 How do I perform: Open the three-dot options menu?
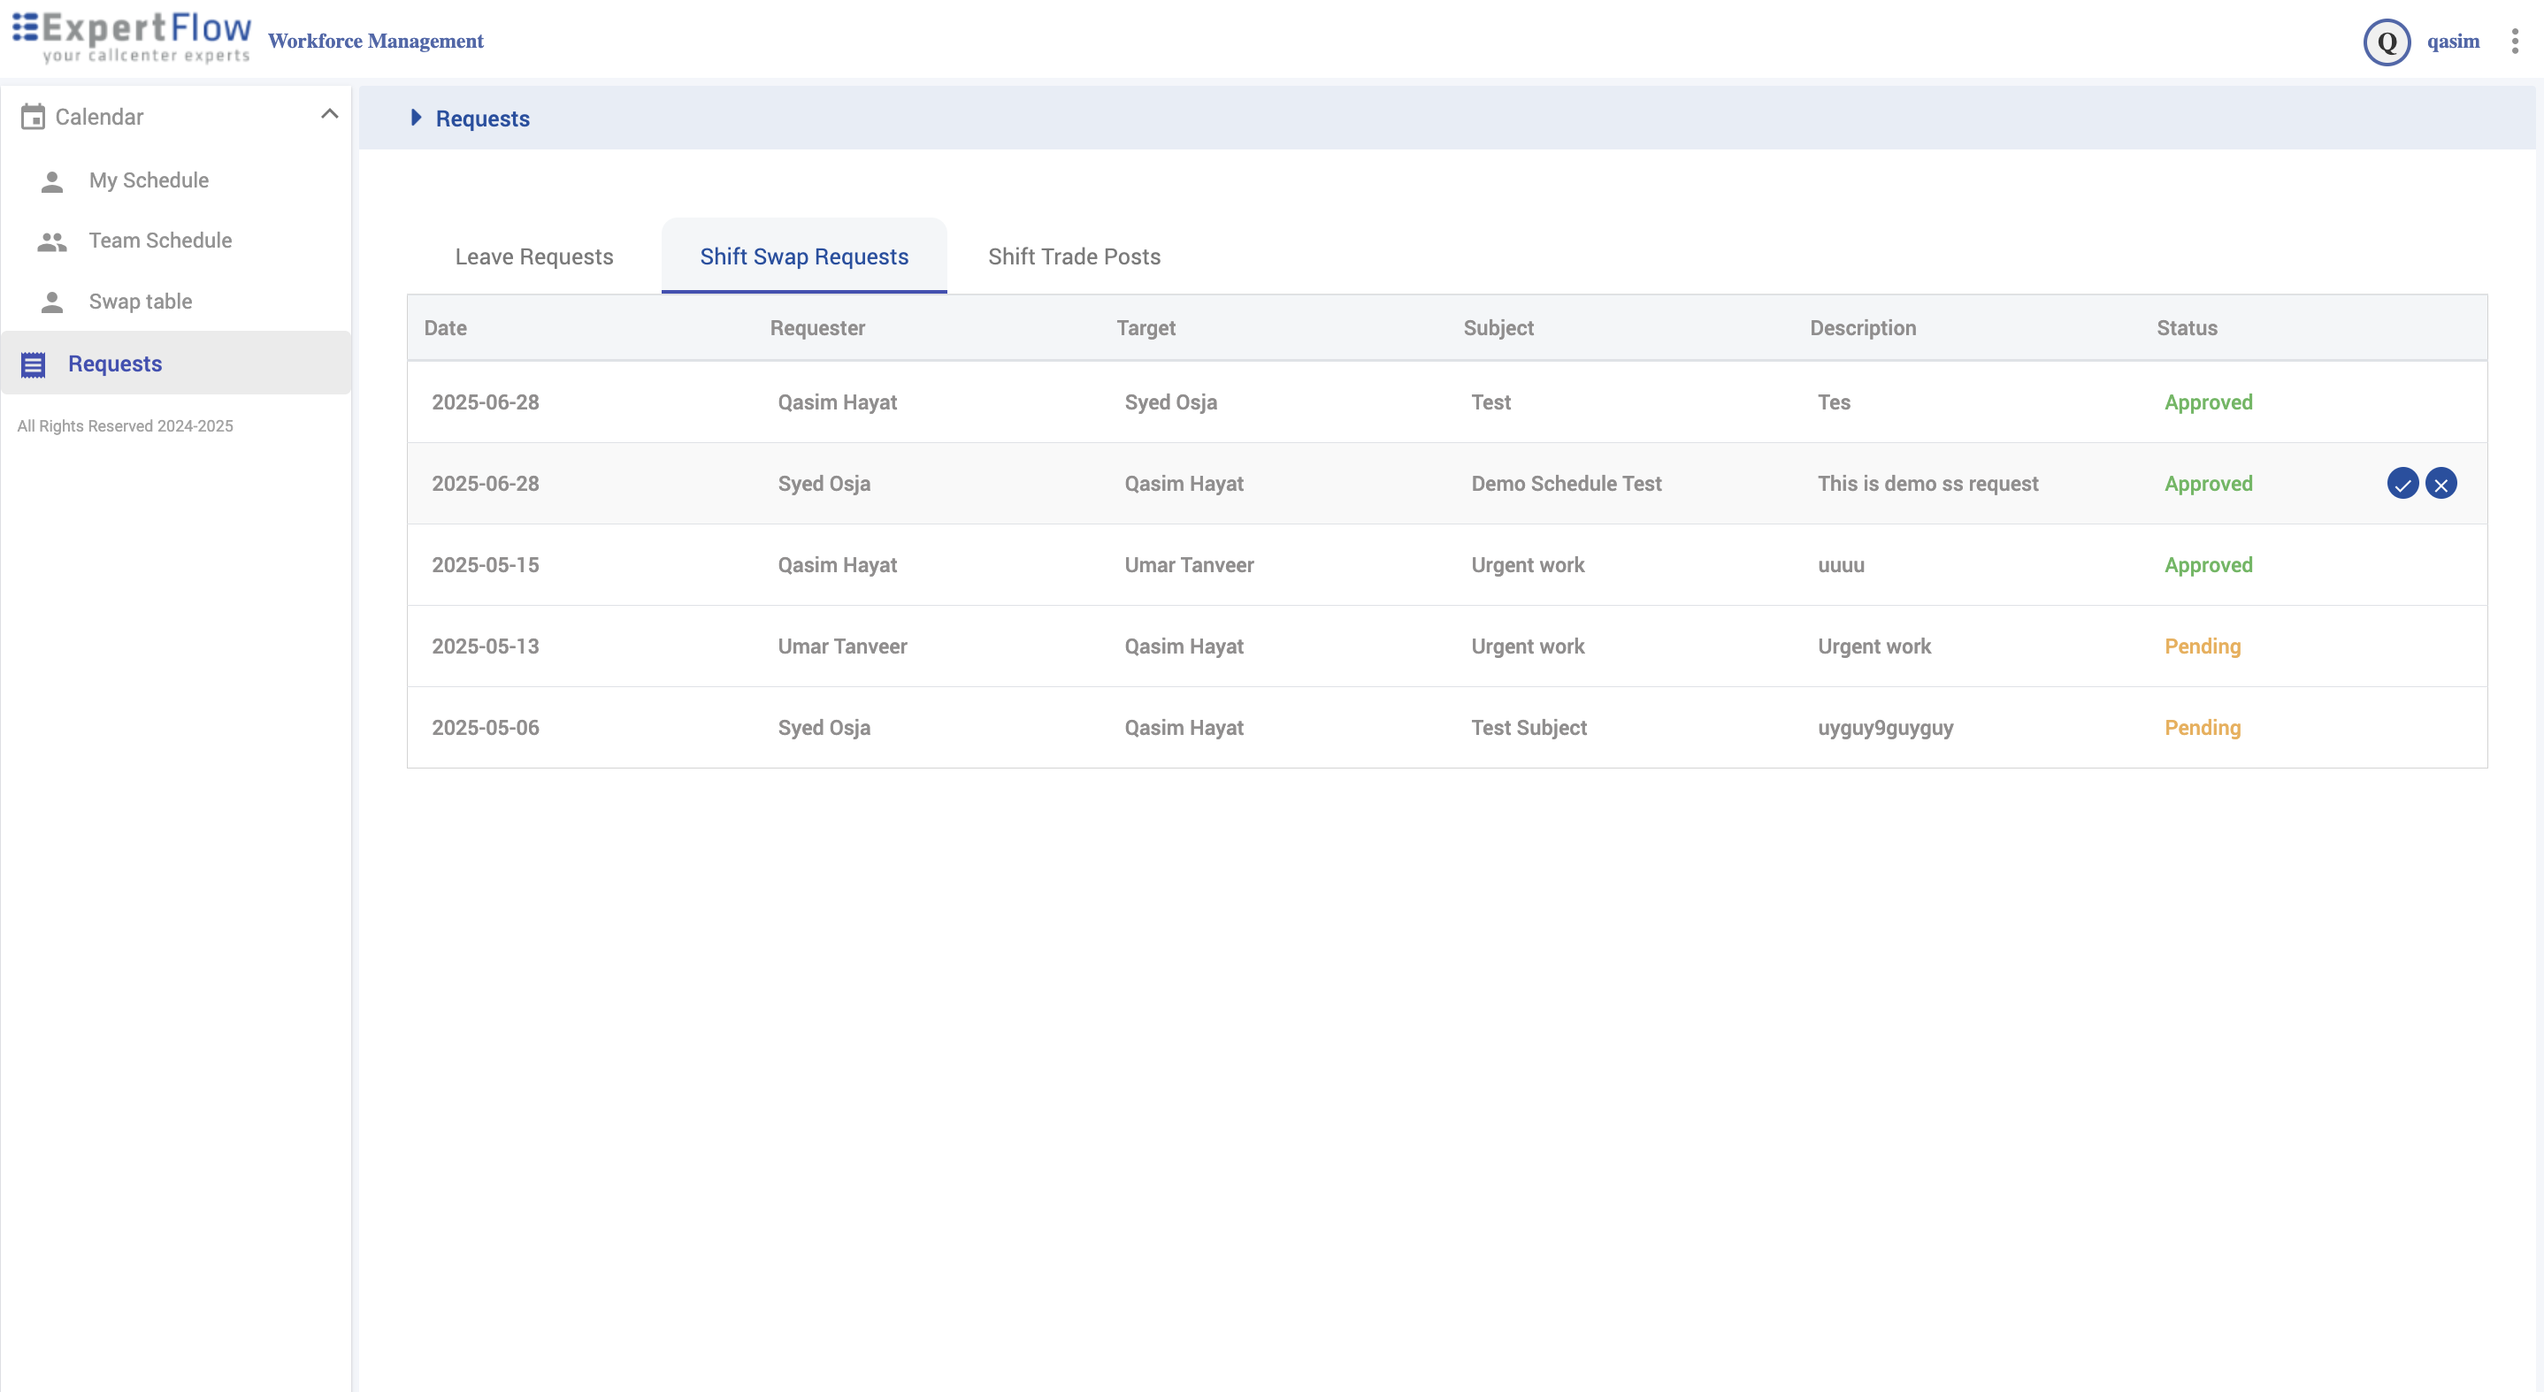[x=2515, y=42]
